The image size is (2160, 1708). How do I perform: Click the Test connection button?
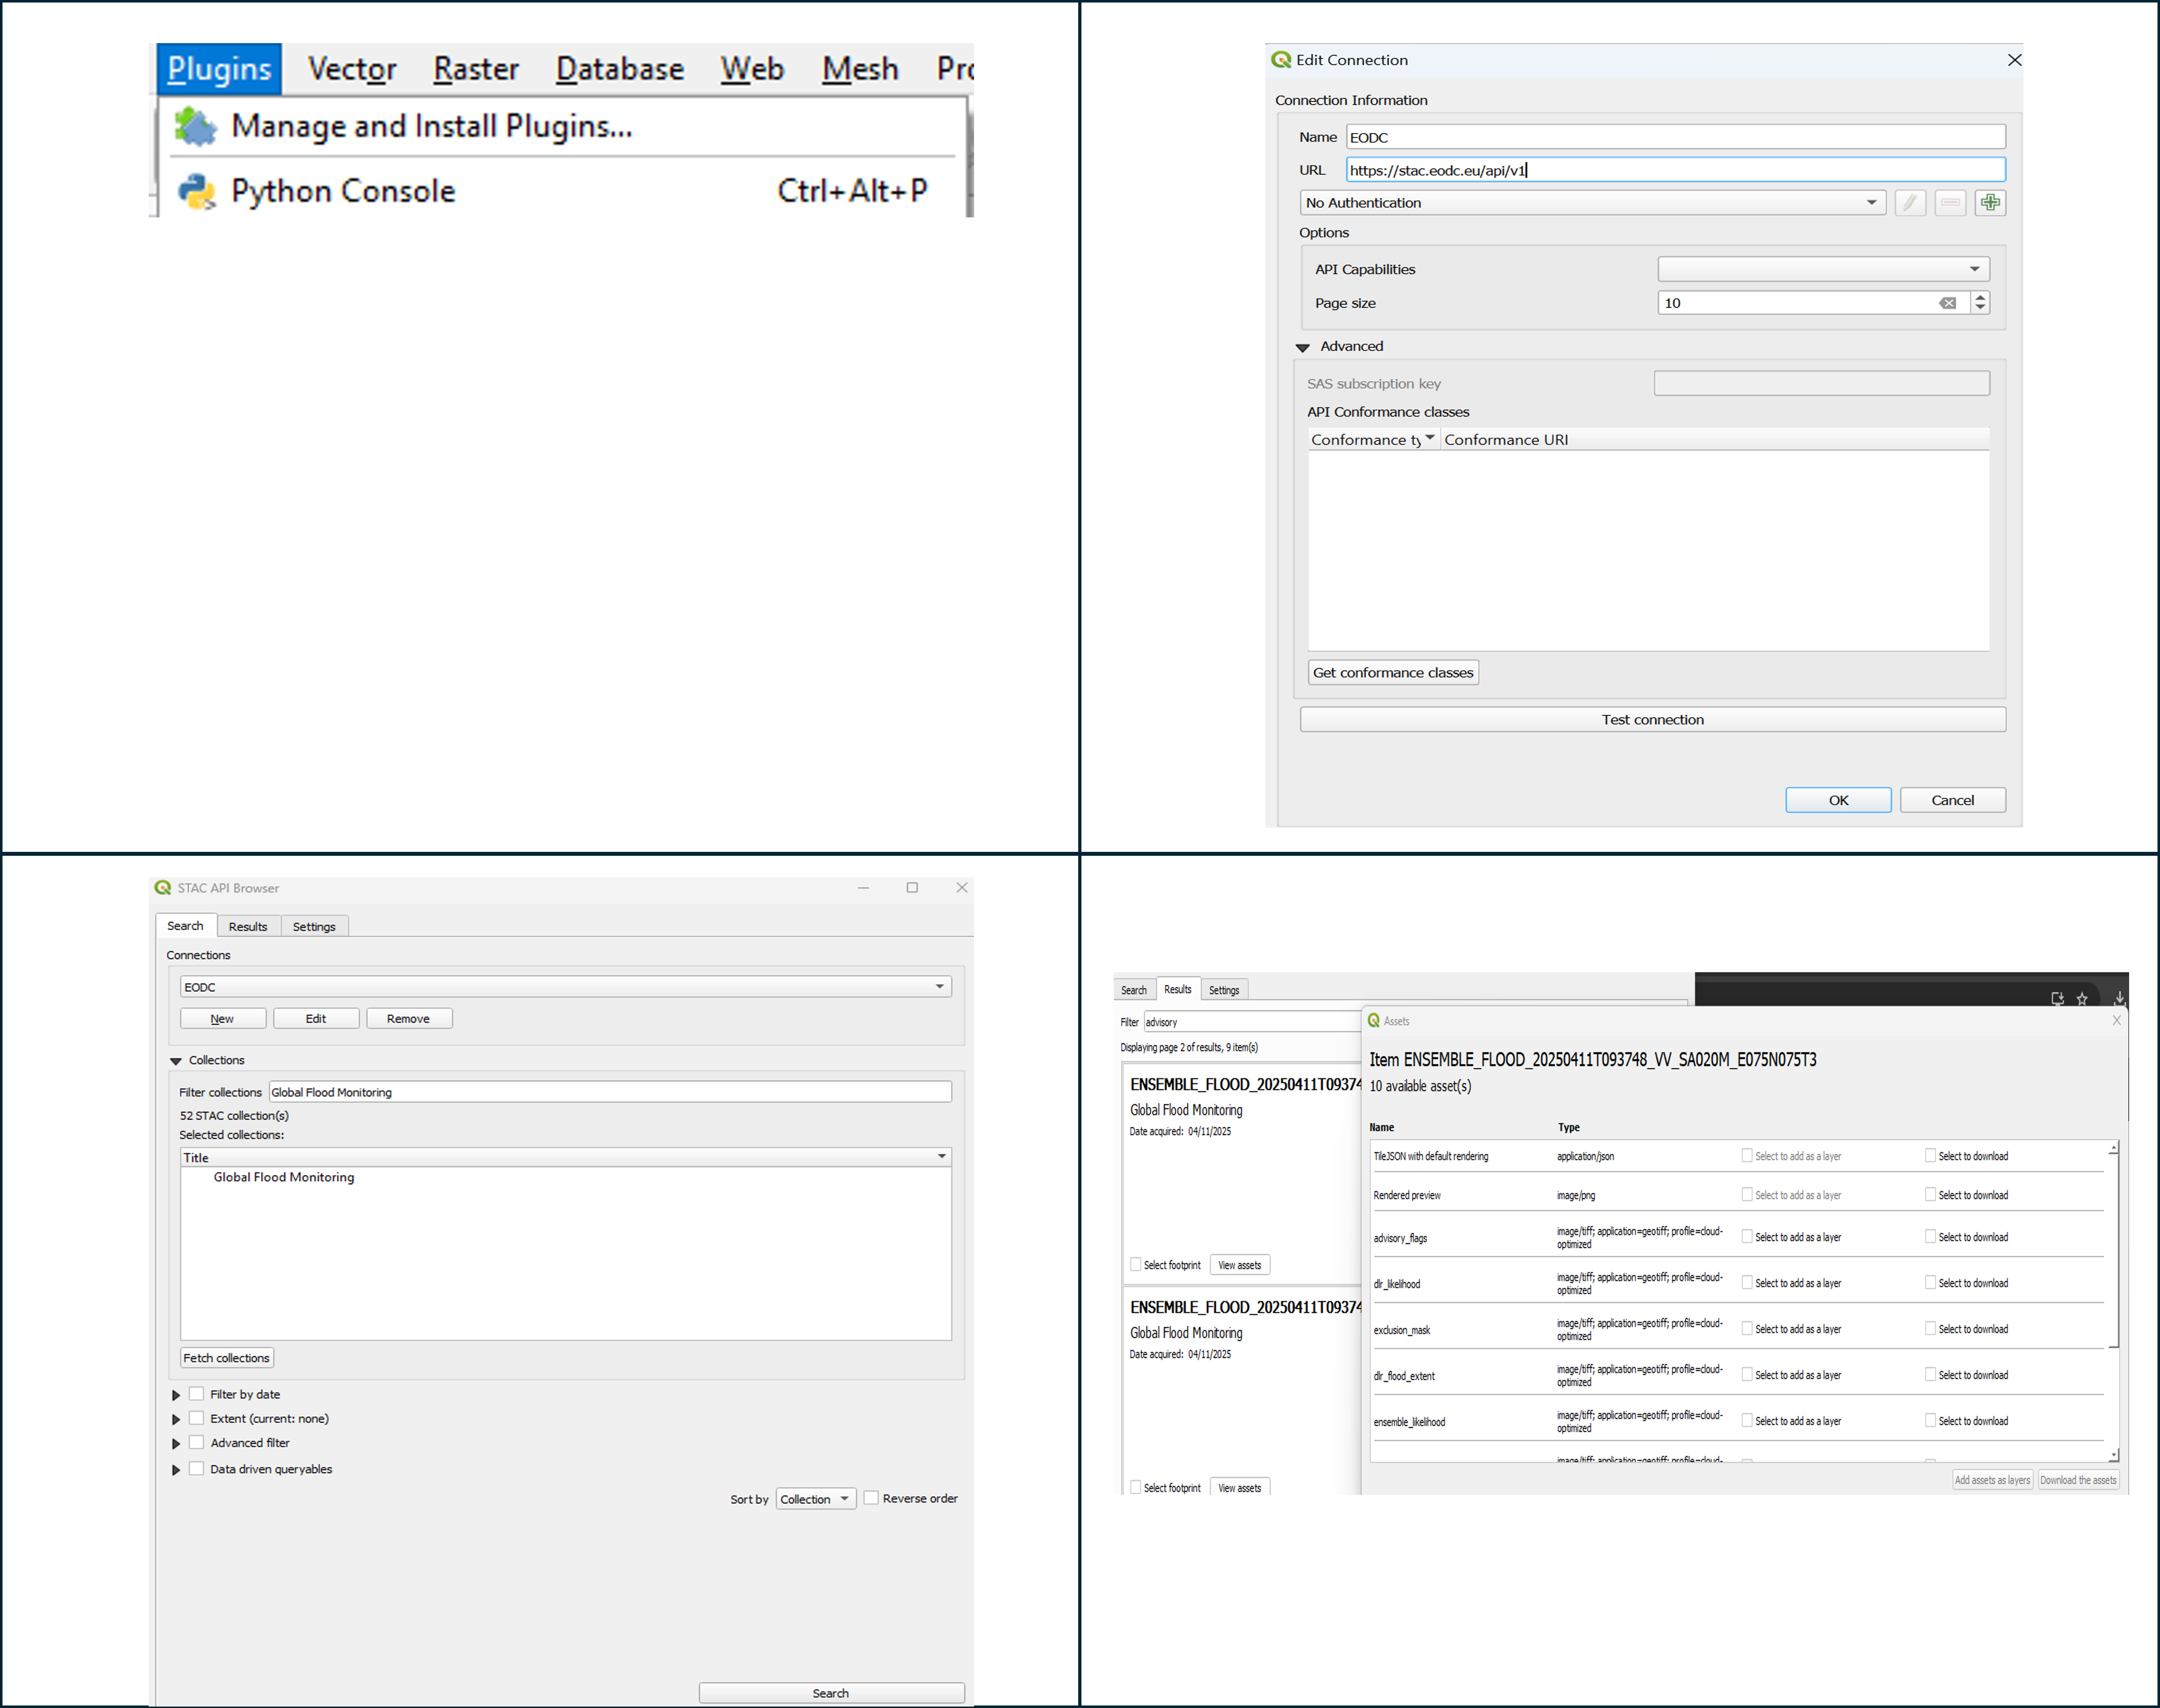1652,720
